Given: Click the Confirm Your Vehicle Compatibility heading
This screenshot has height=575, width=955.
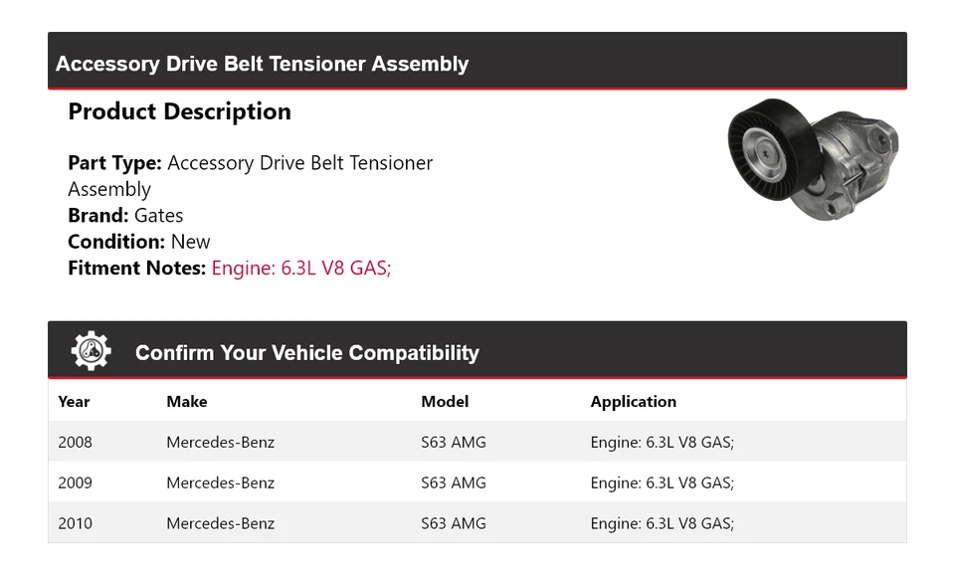Looking at the screenshot, I should point(306,353).
